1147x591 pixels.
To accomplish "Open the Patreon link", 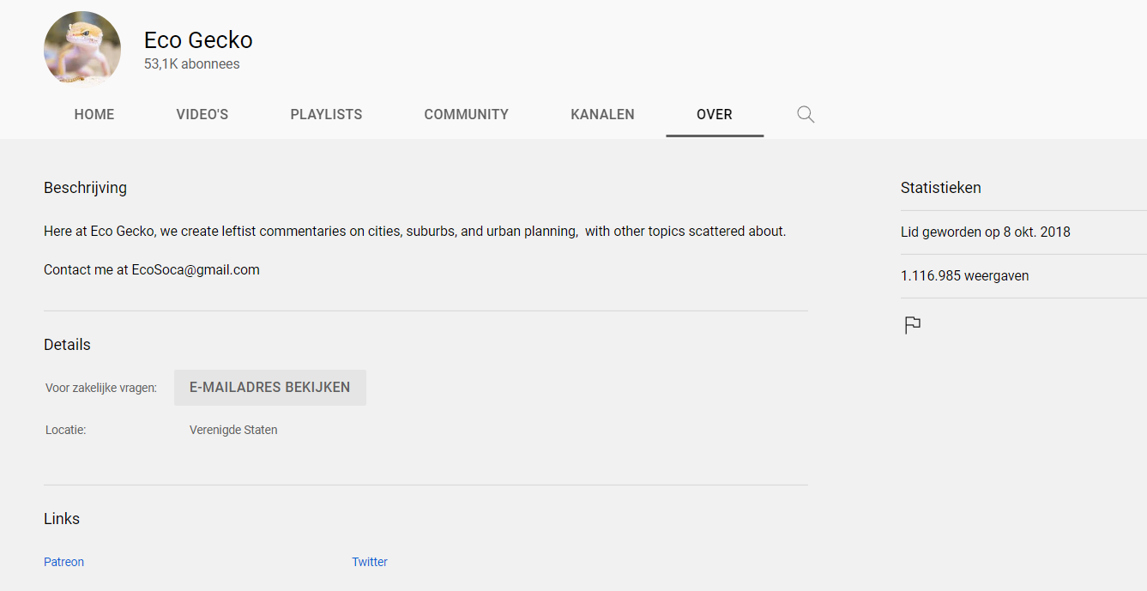I will point(64,562).
